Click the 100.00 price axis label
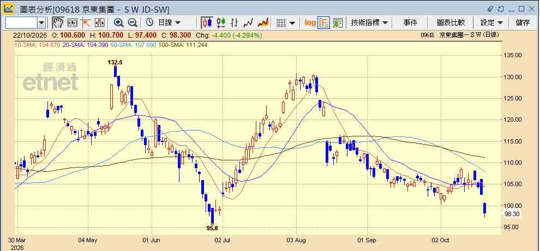The height and width of the screenshot is (251, 540). pos(512,206)
